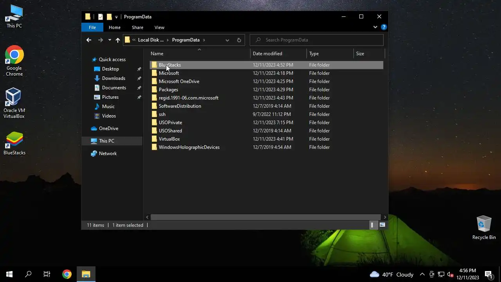Click the Forward arrow in Explorer
The height and width of the screenshot is (282, 501).
pos(101,40)
